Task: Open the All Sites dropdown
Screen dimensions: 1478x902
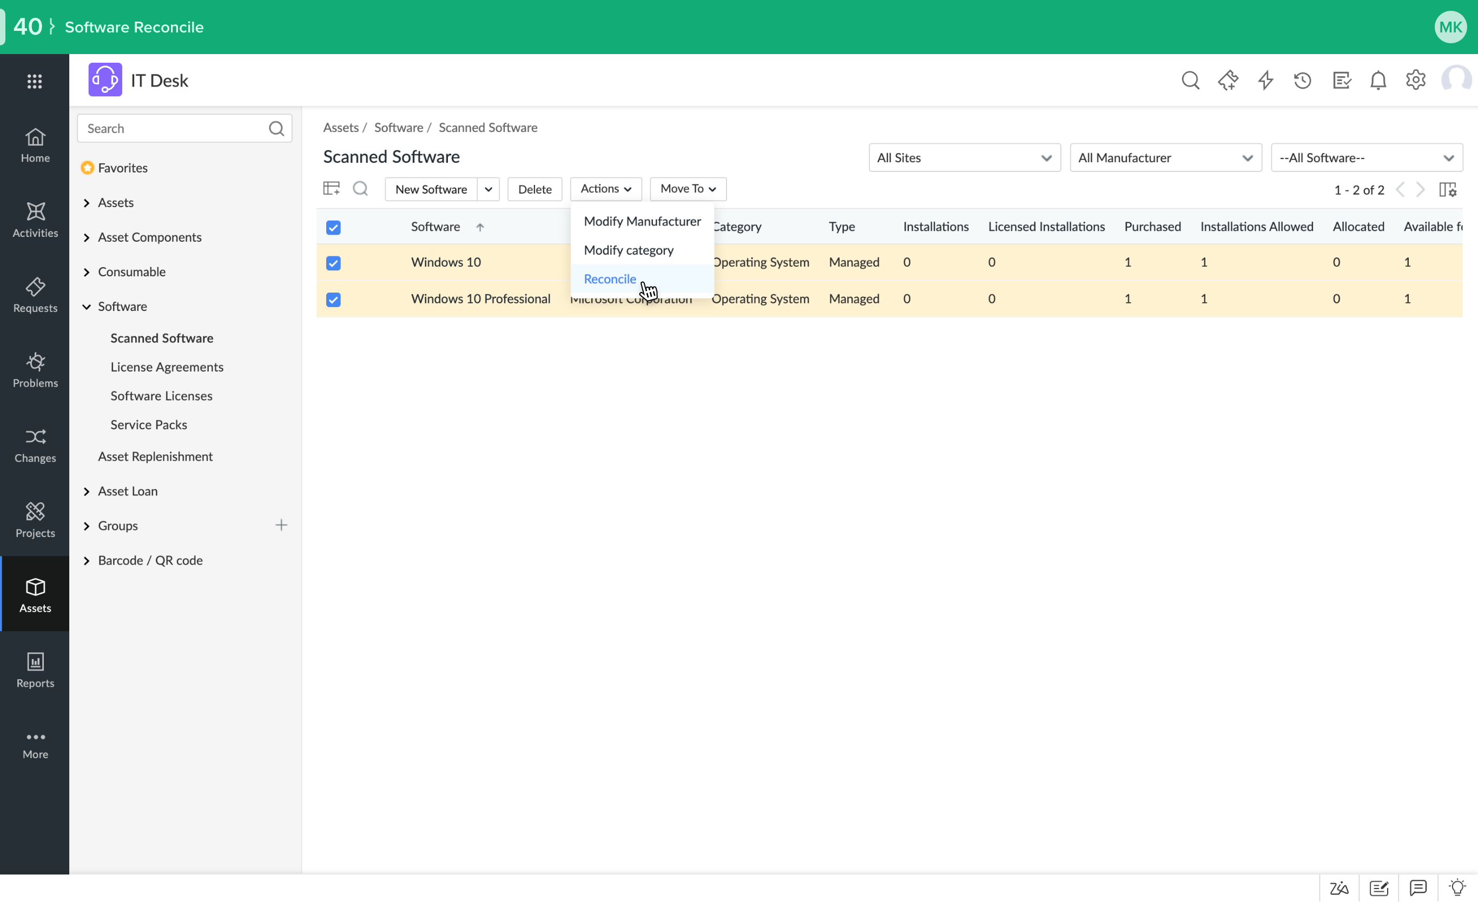Action: click(965, 158)
